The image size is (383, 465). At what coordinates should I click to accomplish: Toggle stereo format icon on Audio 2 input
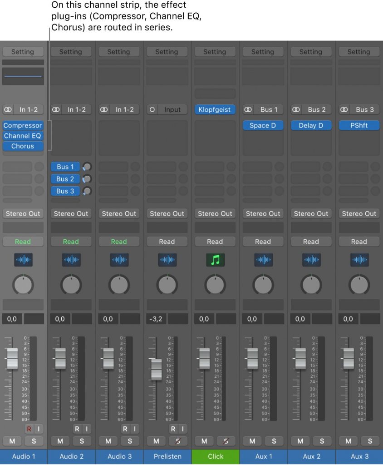pyautogui.click(x=56, y=109)
